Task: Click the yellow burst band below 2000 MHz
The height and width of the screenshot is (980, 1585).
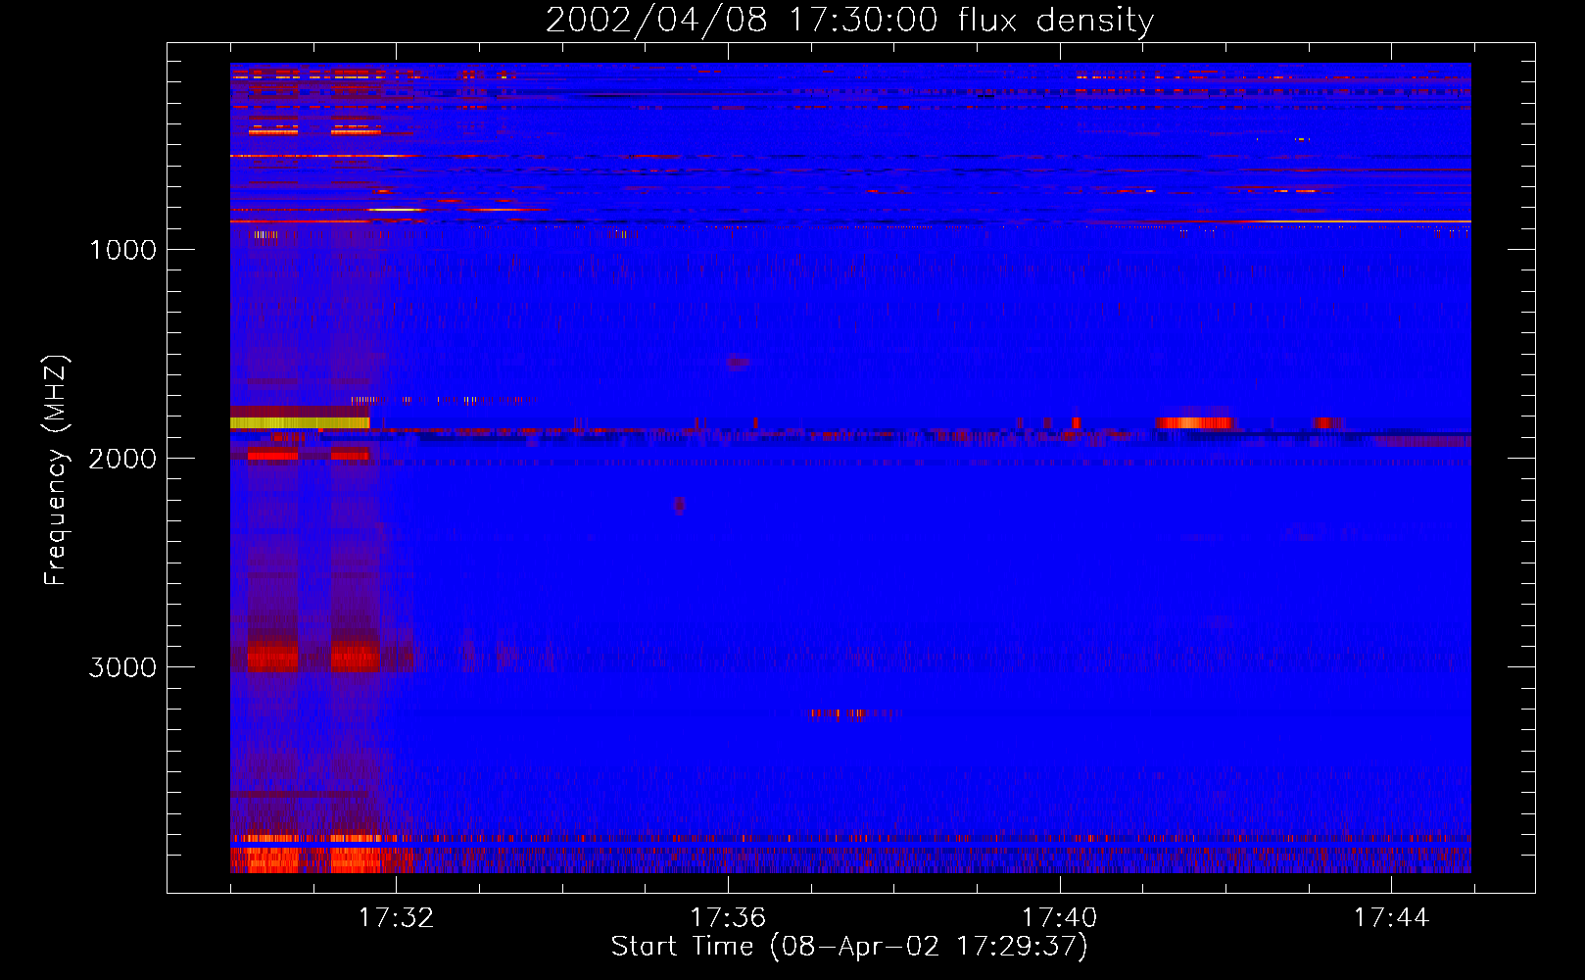Action: [300, 422]
